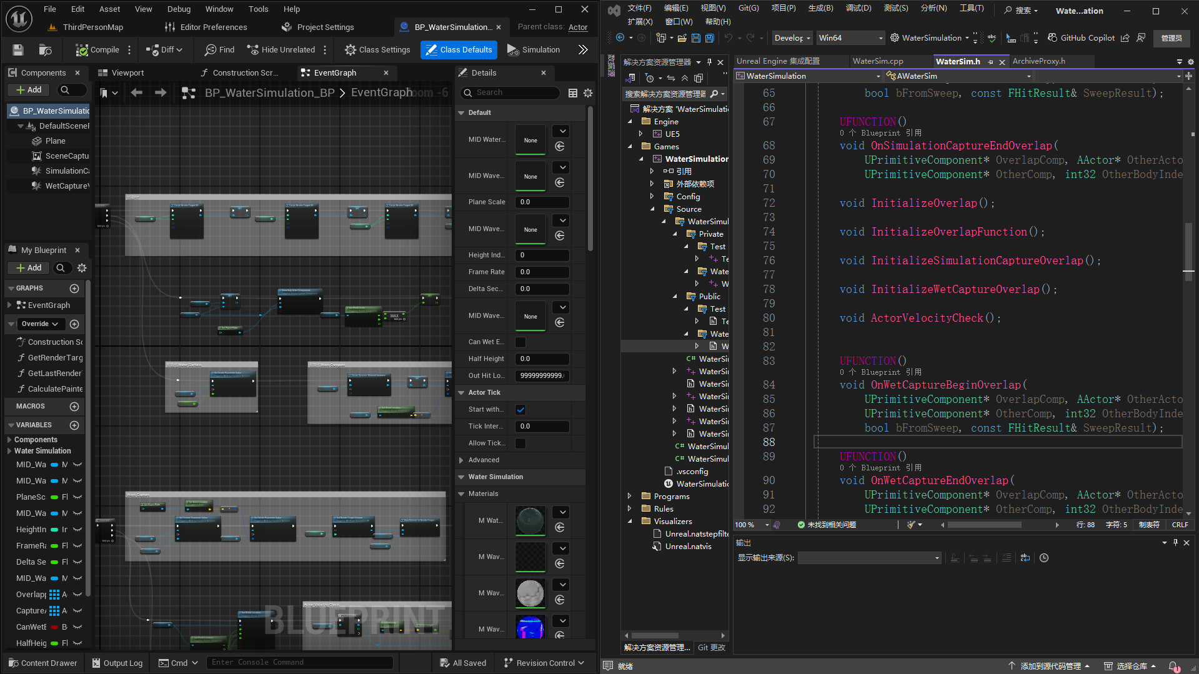Click Sync with Active Document in Solution Explorer
Image resolution: width=1199 pixels, height=674 pixels.
coord(670,79)
